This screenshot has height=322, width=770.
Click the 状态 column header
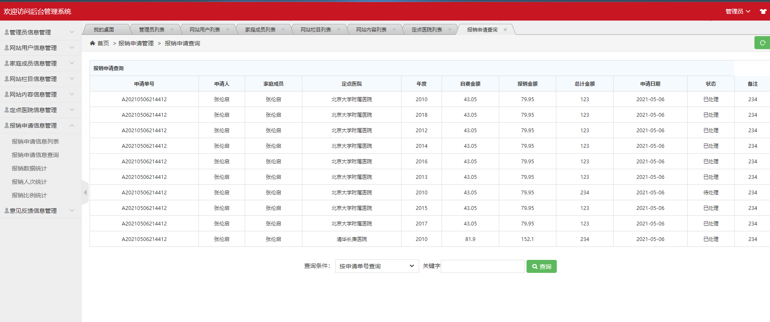click(x=711, y=84)
